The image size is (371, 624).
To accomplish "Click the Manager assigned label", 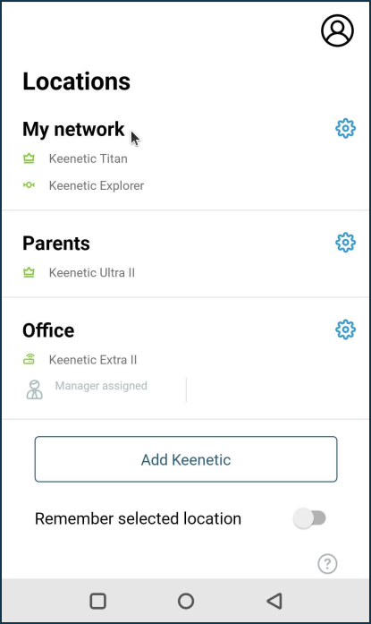I will (101, 386).
